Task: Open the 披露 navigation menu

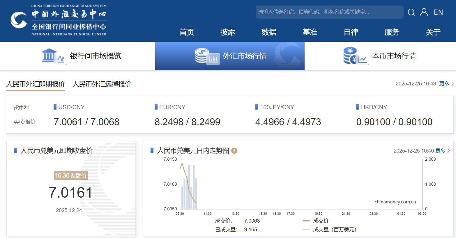Action: 228,32
